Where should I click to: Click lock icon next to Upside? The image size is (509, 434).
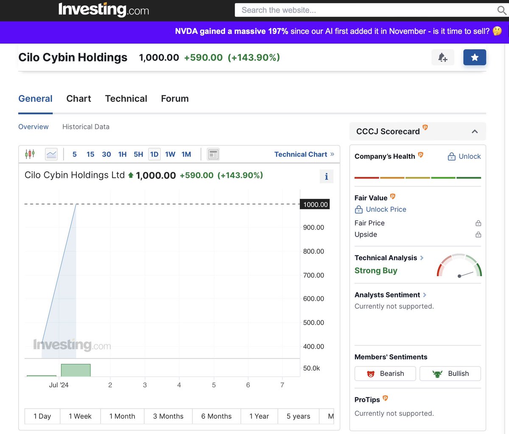pos(478,235)
